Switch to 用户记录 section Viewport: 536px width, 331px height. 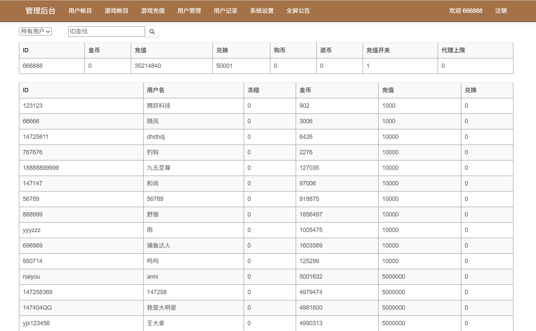[x=225, y=11]
